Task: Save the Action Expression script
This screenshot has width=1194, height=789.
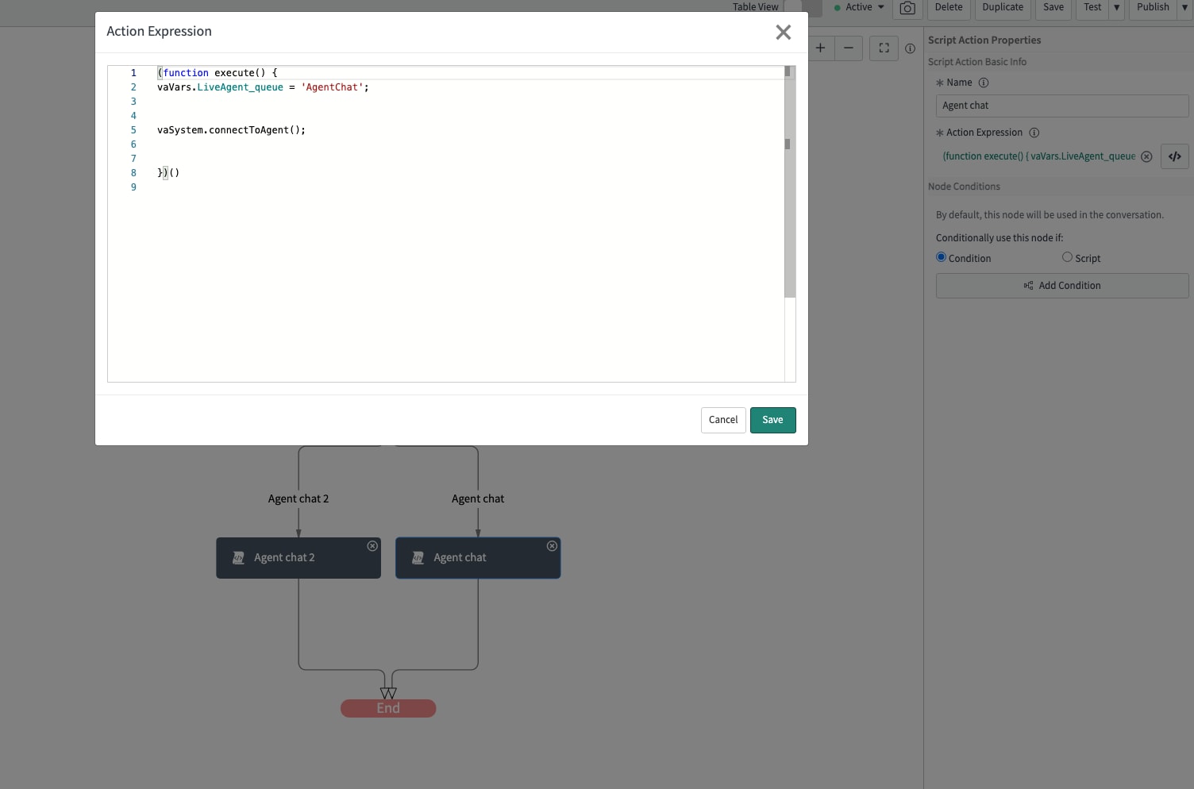Action: point(772,420)
